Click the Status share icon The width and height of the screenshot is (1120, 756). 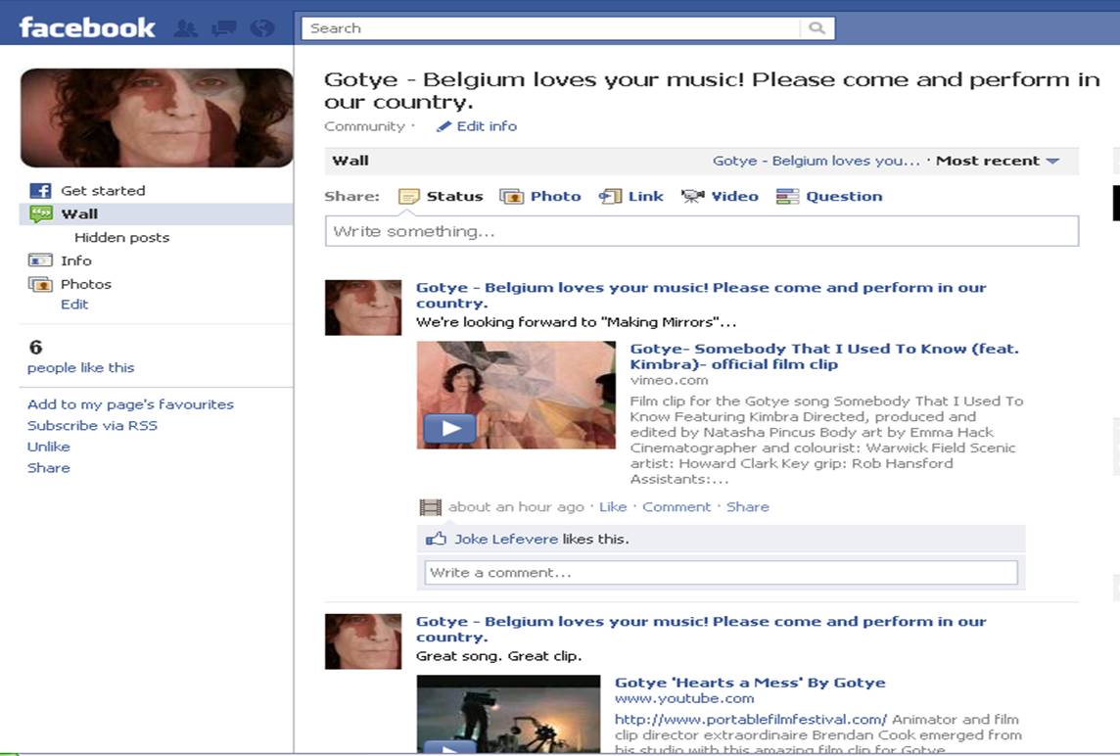(x=408, y=197)
